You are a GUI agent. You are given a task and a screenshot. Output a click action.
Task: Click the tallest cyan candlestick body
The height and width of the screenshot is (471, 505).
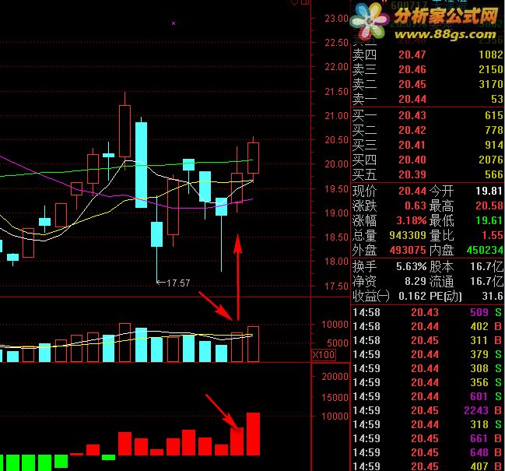pyautogui.click(x=141, y=164)
